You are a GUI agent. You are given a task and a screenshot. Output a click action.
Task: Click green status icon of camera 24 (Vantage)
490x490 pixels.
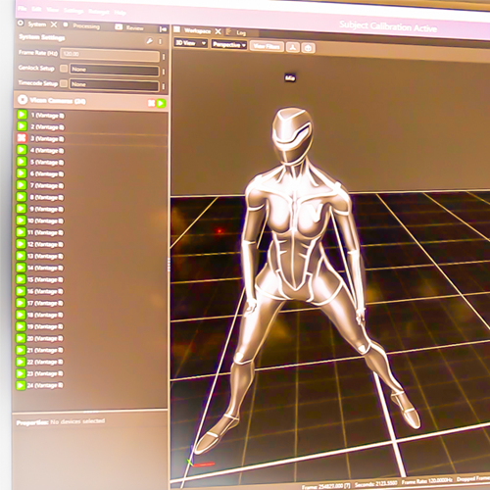(21, 385)
